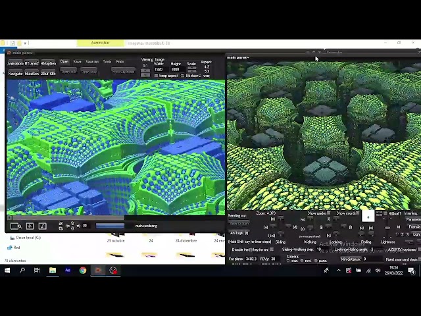
Task: Click the Navigator button
Action: pos(16,73)
